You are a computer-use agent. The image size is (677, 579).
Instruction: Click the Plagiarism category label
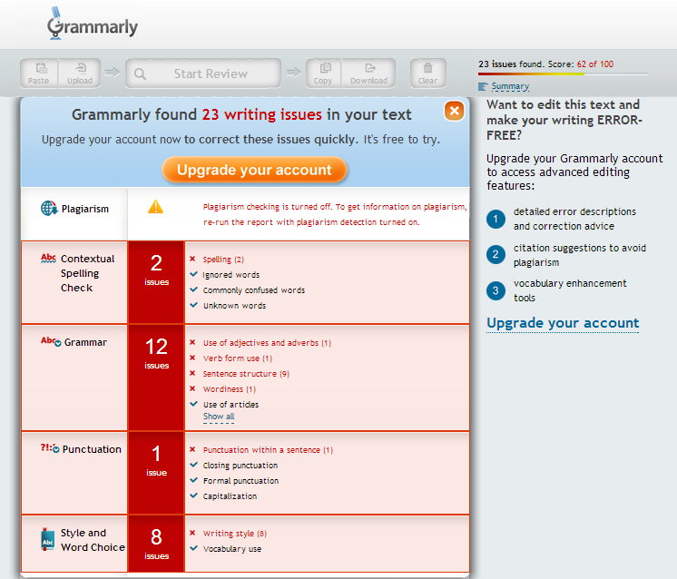pos(85,209)
